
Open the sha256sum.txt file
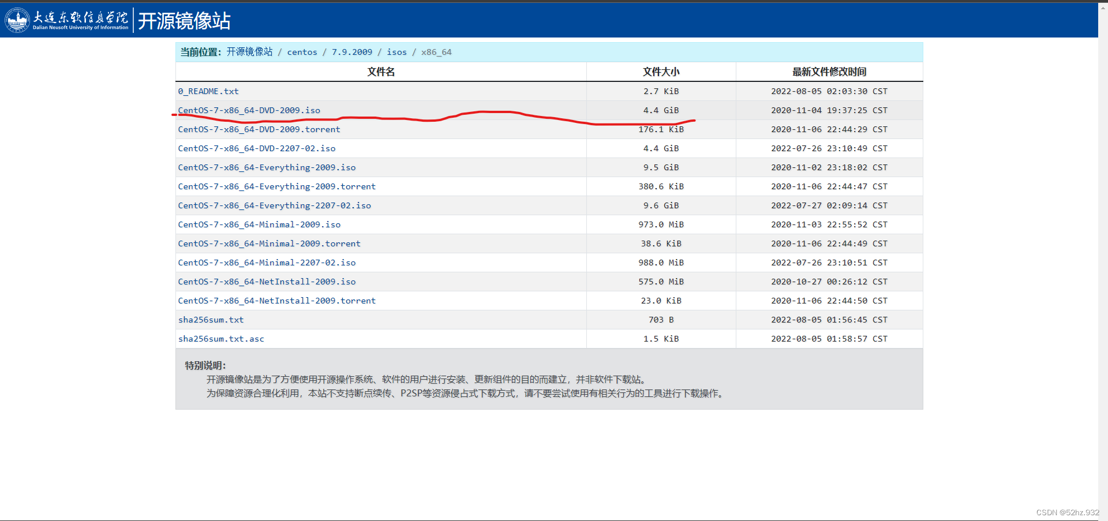211,320
